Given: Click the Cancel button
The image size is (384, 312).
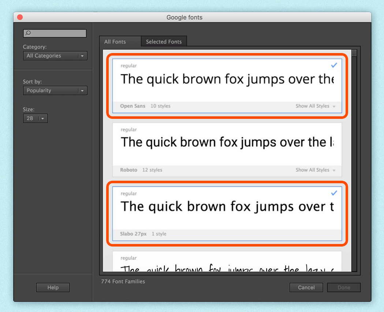Looking at the screenshot, I should coord(306,287).
